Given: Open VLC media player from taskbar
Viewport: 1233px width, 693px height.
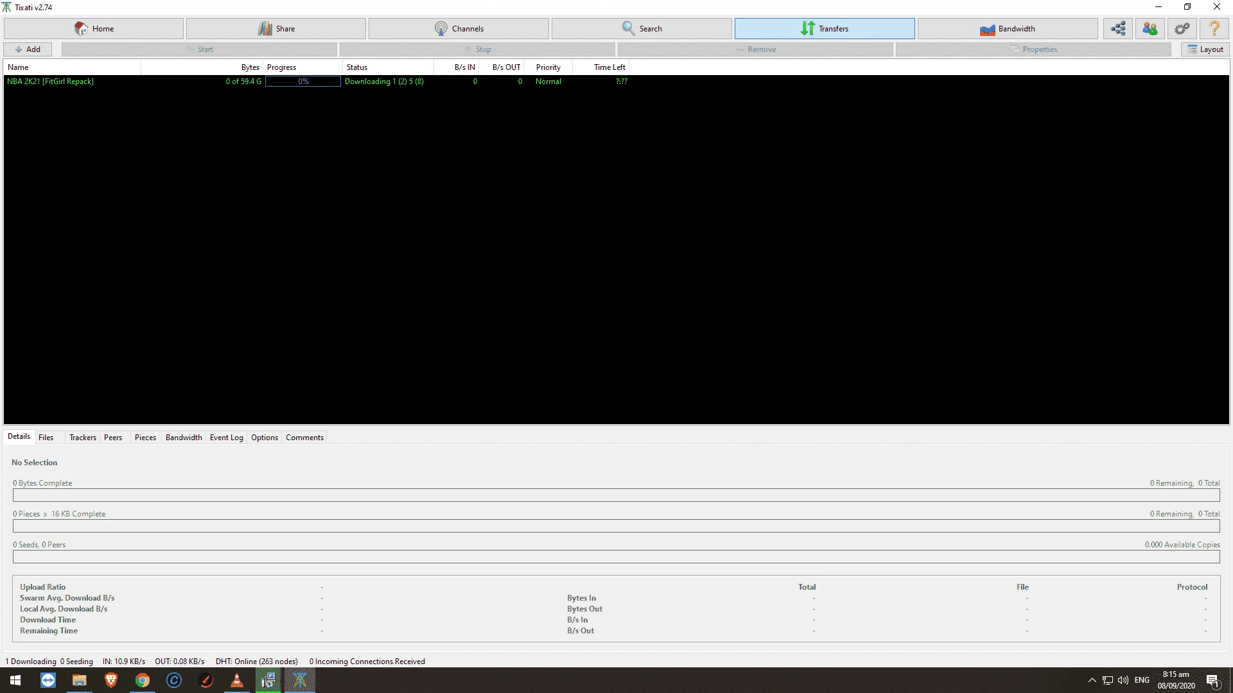Looking at the screenshot, I should [237, 680].
